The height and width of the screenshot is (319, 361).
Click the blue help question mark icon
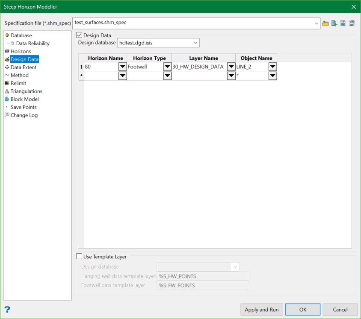[x=7, y=310]
